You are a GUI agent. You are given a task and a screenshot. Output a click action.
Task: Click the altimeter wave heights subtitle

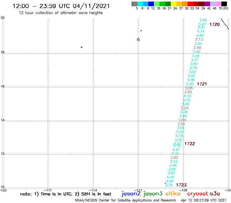point(61,13)
